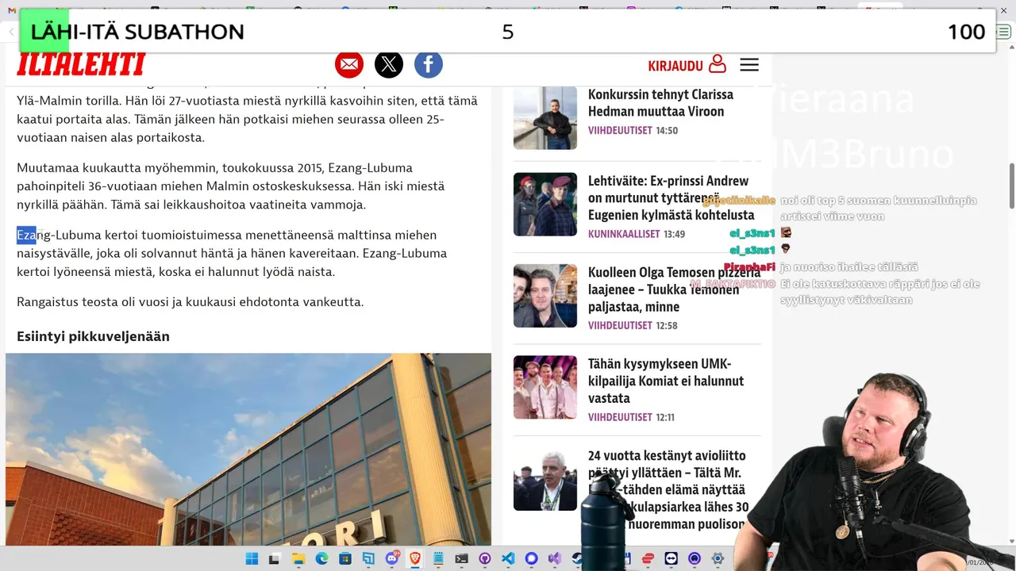
Task: Share the article on Facebook
Action: [429, 64]
